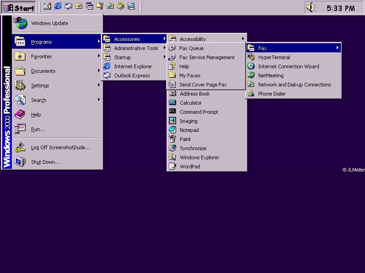Image resolution: width=365 pixels, height=273 pixels.
Task: Expand the Search submenu arrow
Action: pyautogui.click(x=99, y=100)
